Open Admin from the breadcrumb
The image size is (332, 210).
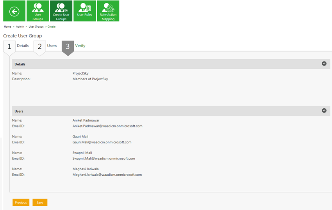click(x=20, y=26)
